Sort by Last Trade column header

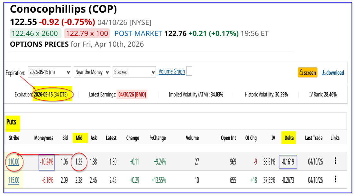pyautogui.click(x=313, y=138)
